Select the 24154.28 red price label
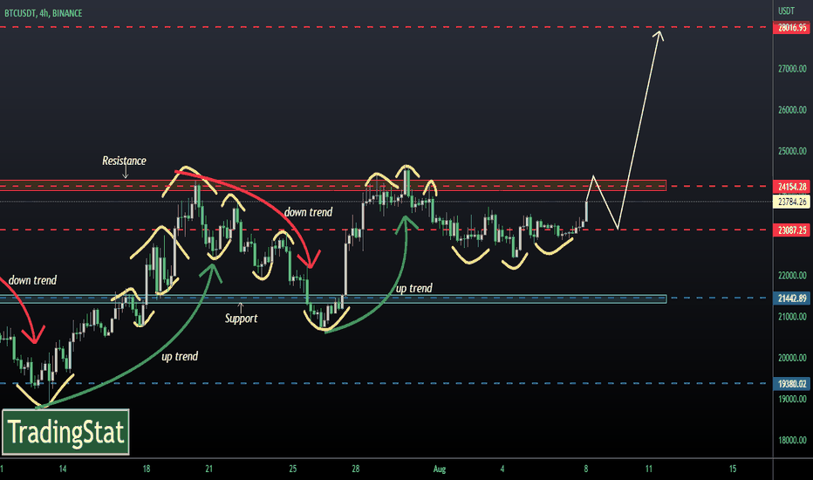 (792, 186)
